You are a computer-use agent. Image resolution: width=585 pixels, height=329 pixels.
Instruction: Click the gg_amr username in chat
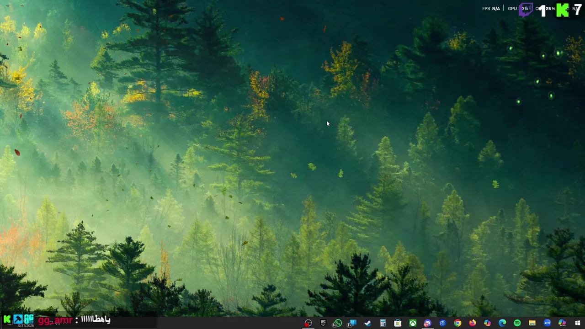tap(55, 320)
